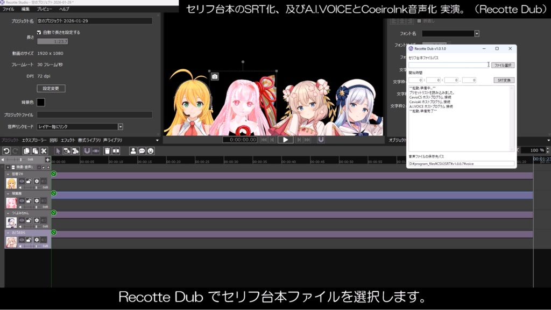The height and width of the screenshot is (310, 551).
Task: Toggle the lock on 弦巻マキ track
Action: [x=29, y=181]
